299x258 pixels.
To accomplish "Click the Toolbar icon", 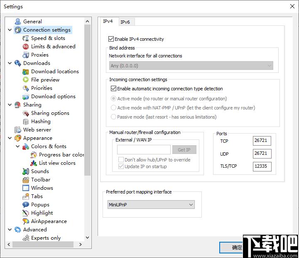I will tap(26, 180).
